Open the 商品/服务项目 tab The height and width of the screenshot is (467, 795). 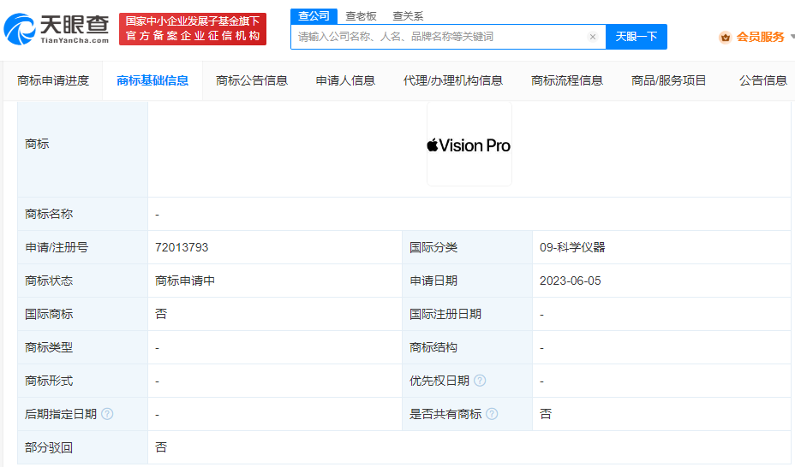pos(669,80)
